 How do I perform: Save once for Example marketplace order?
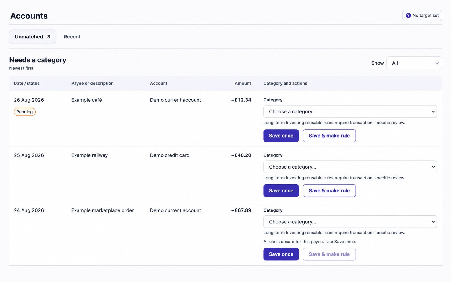pyautogui.click(x=281, y=254)
